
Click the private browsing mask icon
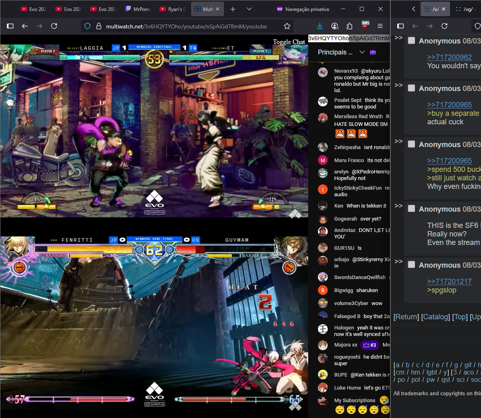click(x=279, y=9)
